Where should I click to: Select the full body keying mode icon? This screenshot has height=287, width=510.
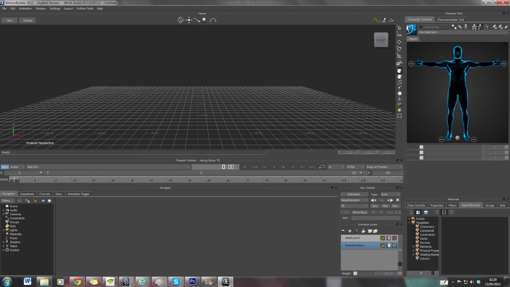coord(473,27)
